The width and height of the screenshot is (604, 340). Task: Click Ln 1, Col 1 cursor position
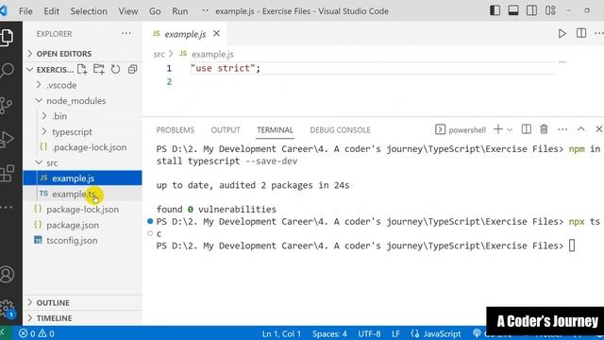281,333
